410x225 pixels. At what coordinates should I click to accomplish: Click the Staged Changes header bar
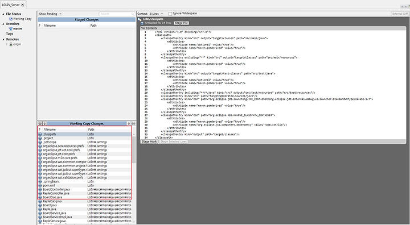87,19
